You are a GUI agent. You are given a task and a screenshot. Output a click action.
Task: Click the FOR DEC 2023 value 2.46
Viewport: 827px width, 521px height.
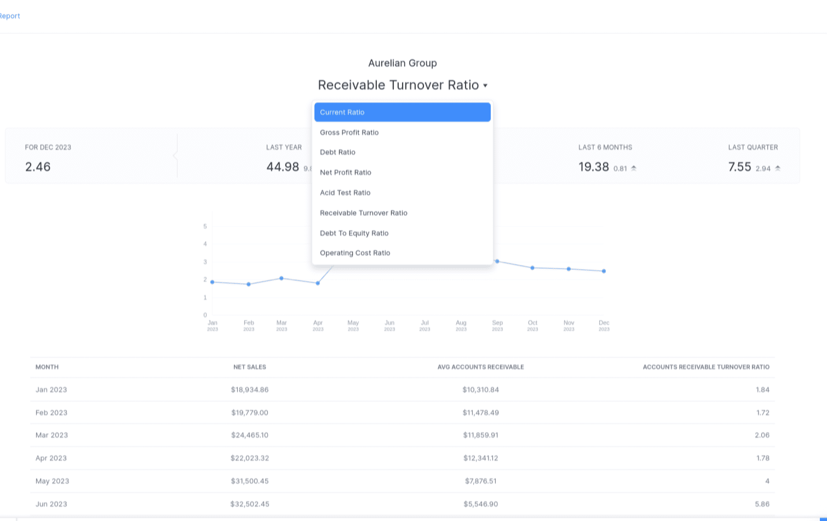click(38, 167)
